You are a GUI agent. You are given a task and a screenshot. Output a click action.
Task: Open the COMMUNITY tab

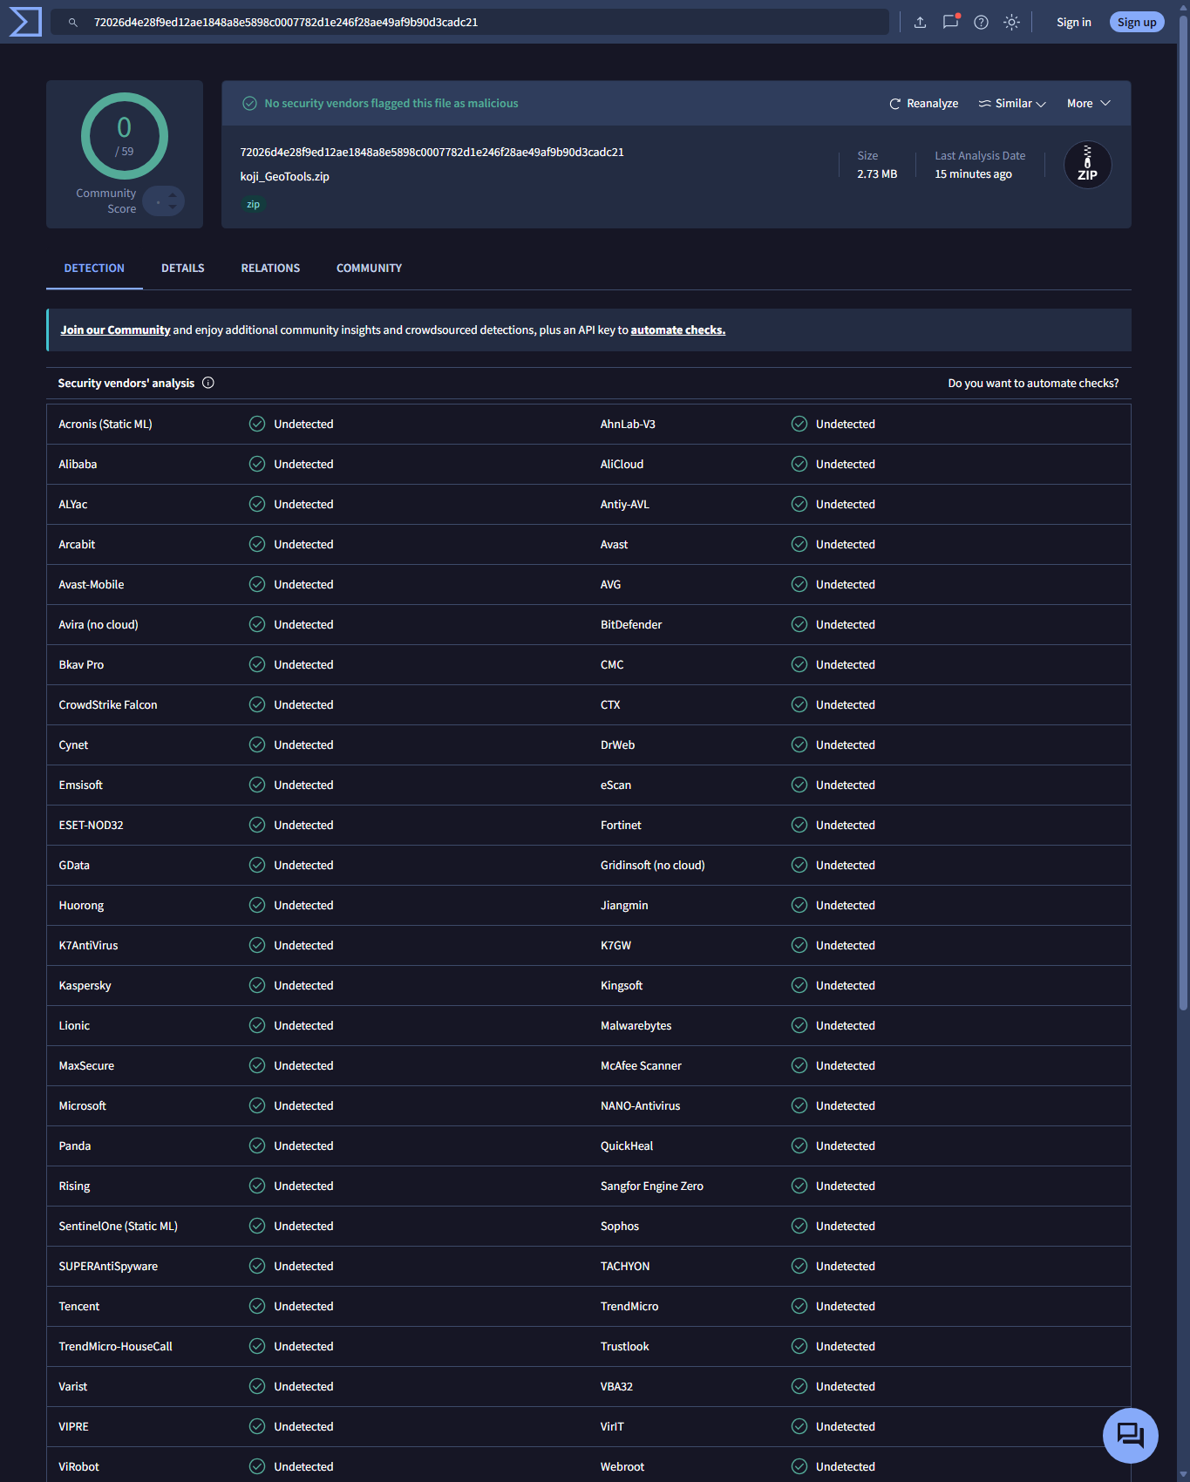pyautogui.click(x=369, y=269)
